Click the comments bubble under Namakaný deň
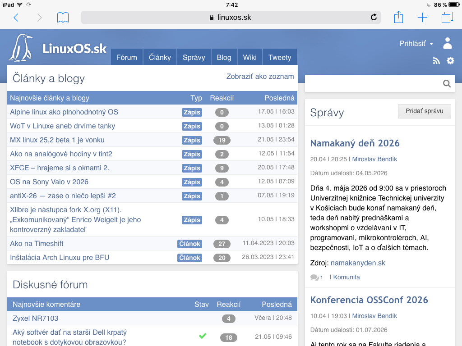 click(x=314, y=278)
